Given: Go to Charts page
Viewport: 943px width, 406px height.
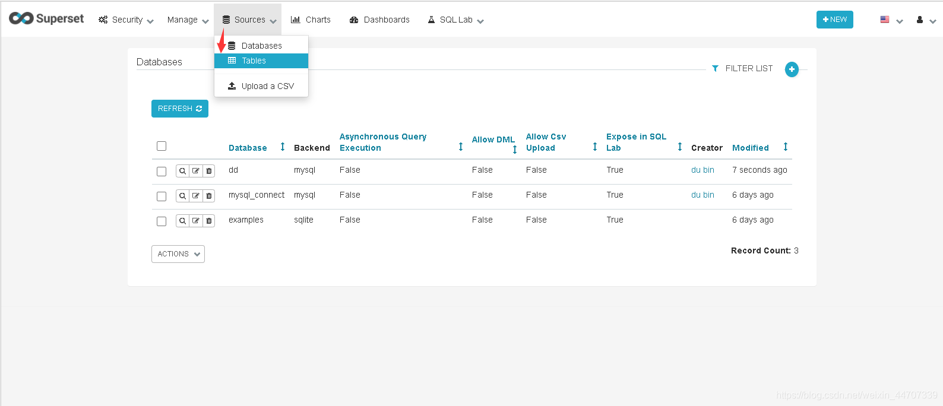Looking at the screenshot, I should tap(311, 20).
